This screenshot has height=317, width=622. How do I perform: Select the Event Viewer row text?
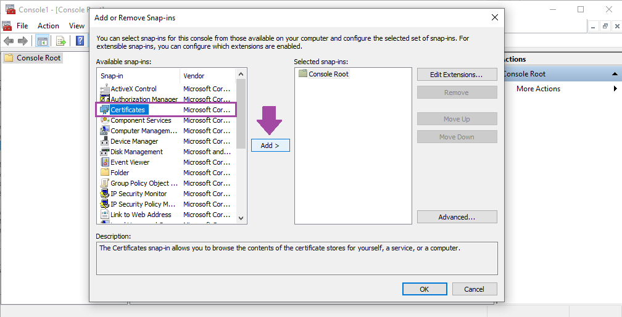(130, 162)
